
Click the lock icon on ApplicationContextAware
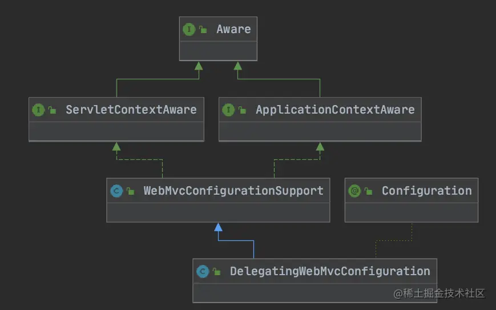pyautogui.click(x=243, y=110)
